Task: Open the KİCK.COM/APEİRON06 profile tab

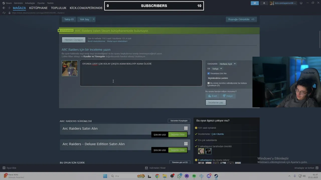Action: tap(86, 8)
